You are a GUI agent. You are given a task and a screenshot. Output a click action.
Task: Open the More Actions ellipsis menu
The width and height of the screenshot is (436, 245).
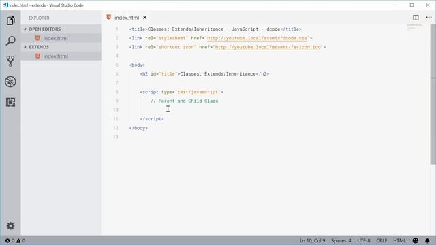coord(429,17)
